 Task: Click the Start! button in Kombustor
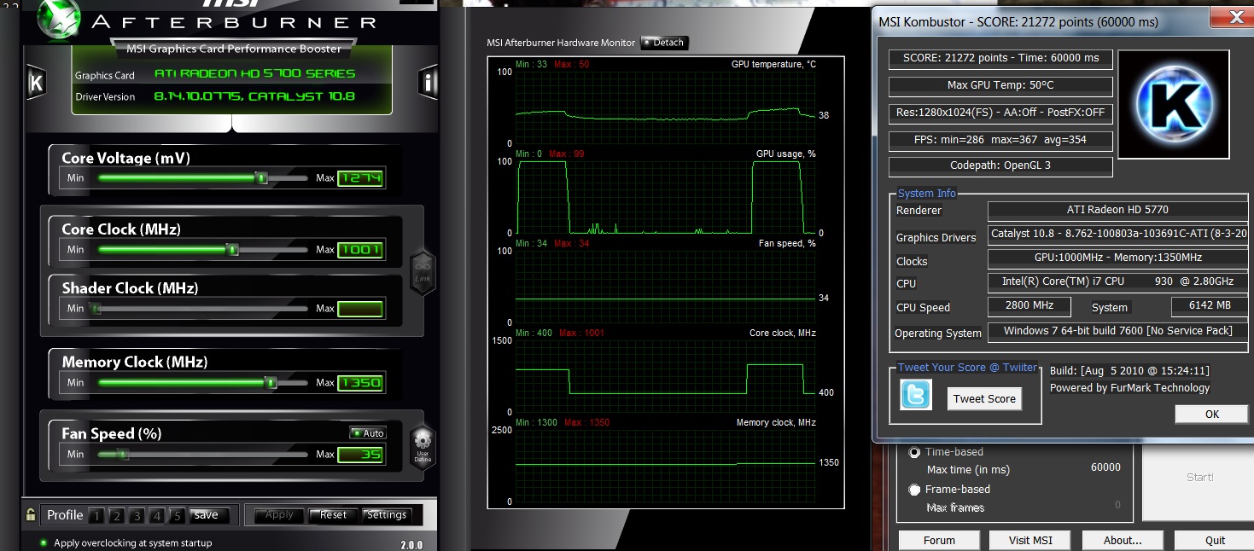[1199, 477]
